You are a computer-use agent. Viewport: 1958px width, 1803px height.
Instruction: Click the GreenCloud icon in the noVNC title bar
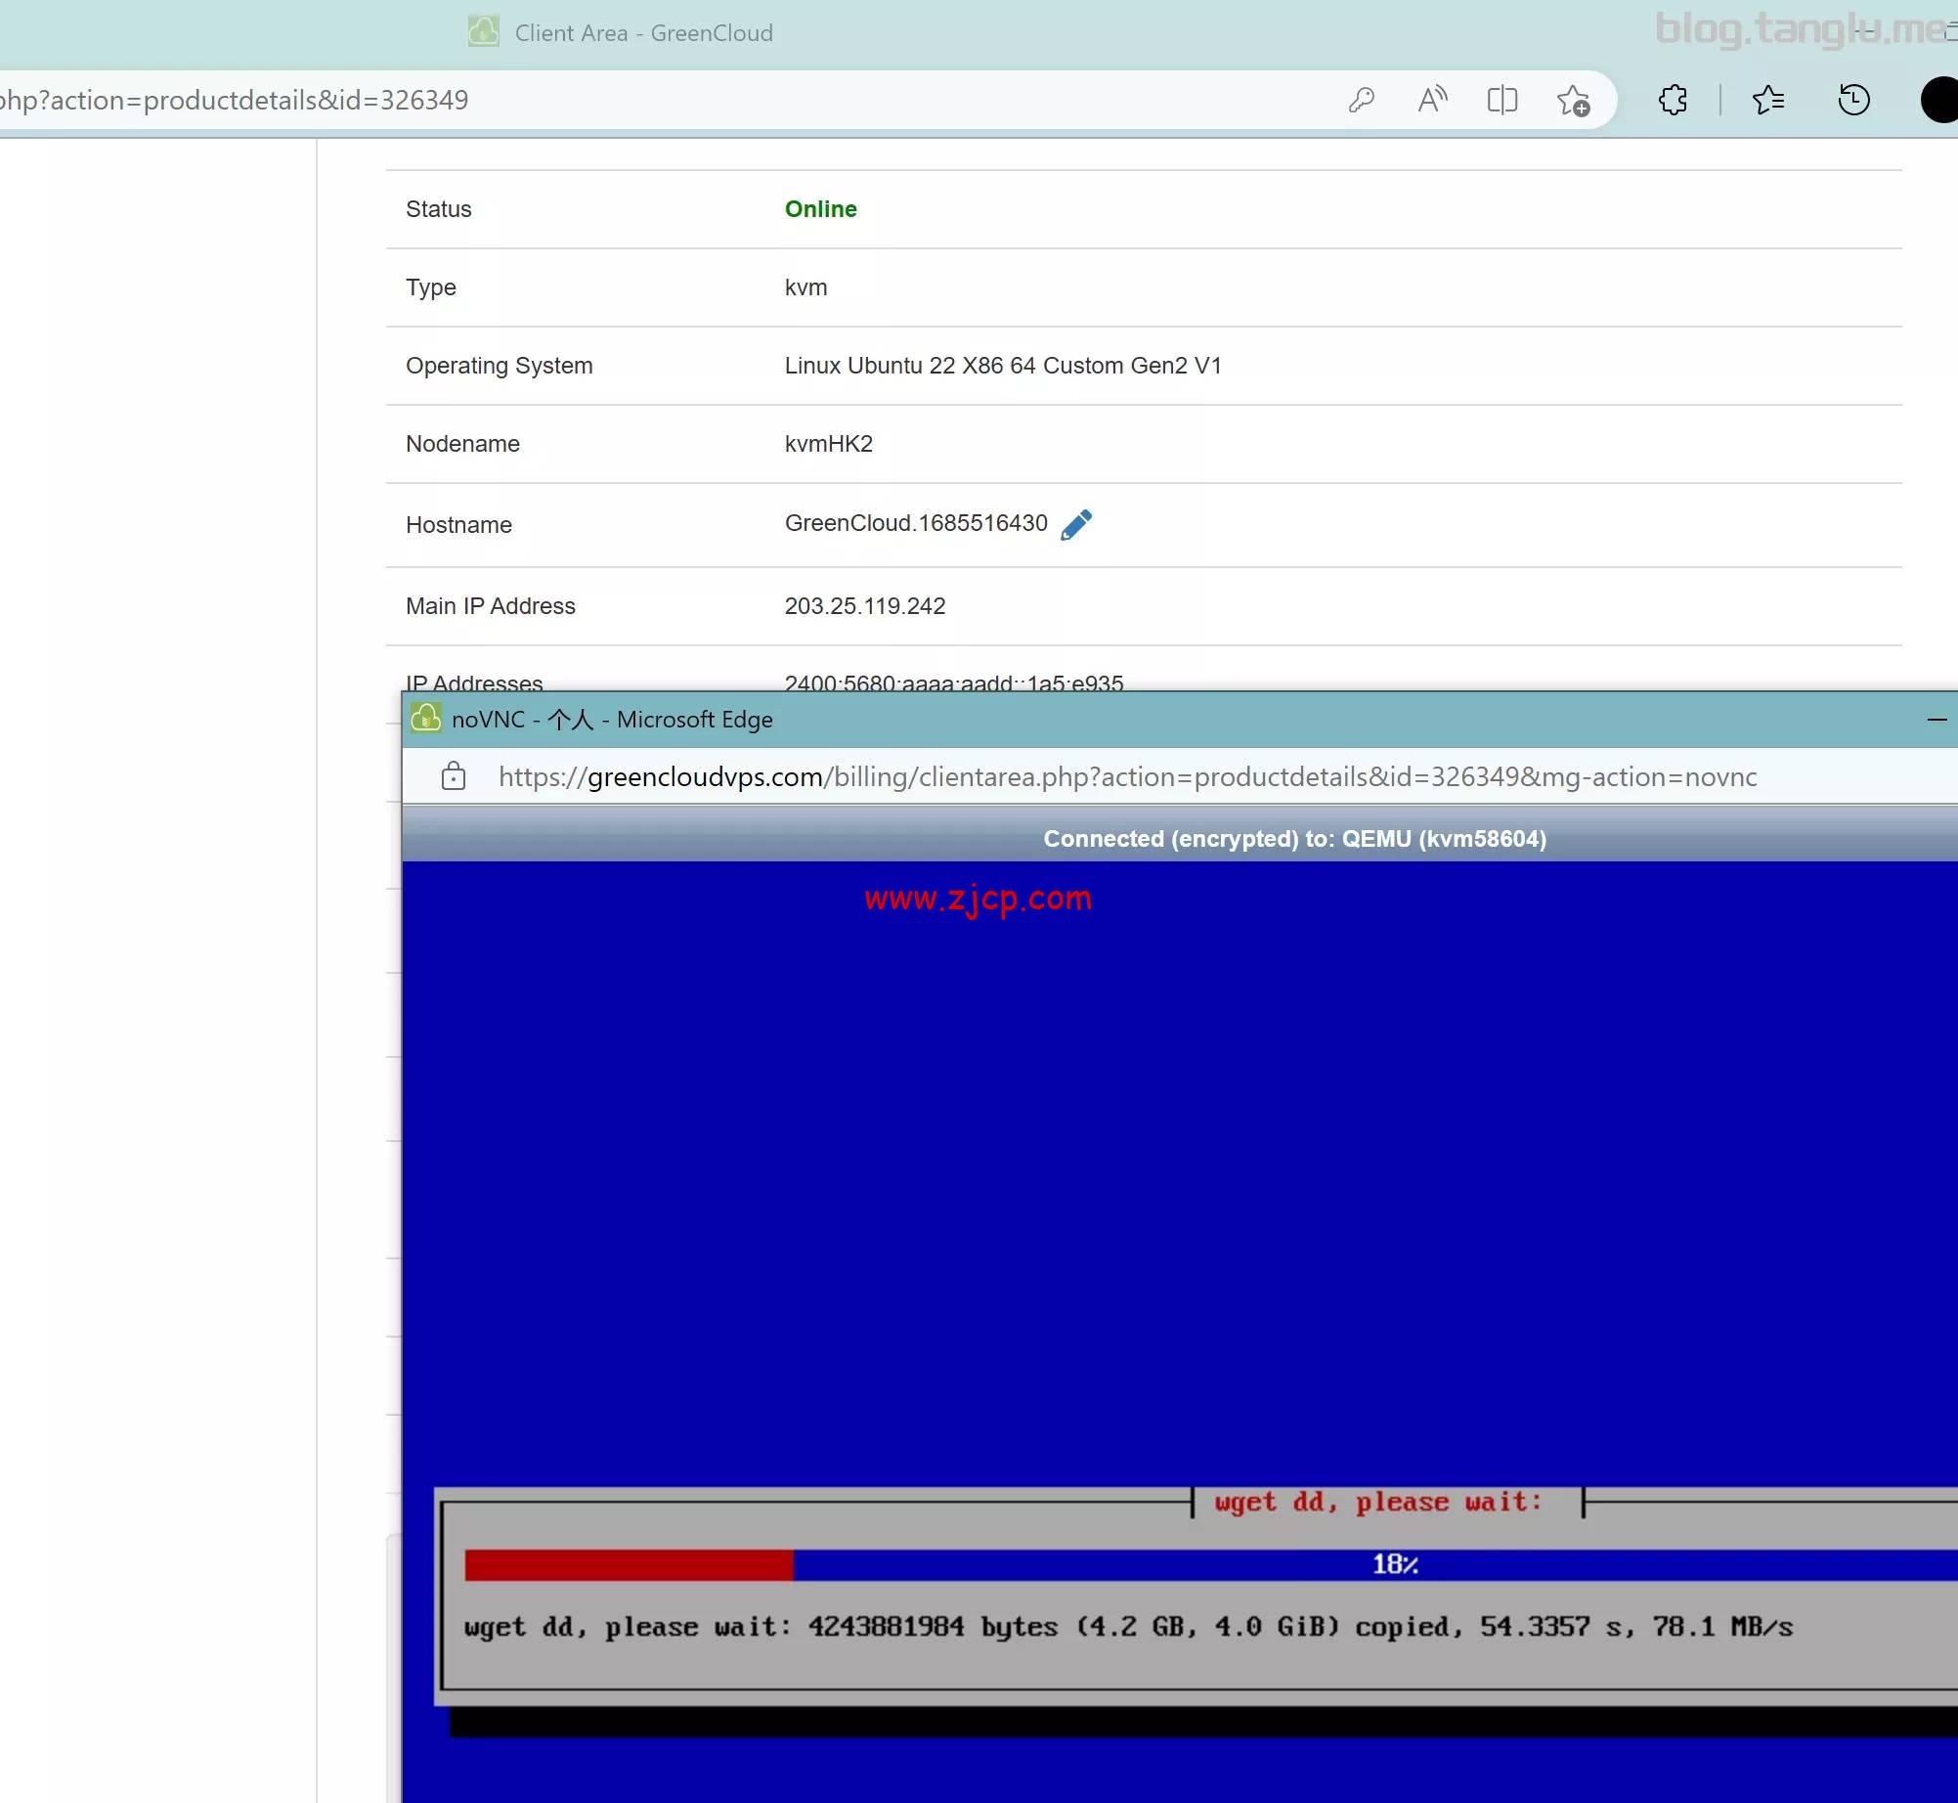tap(425, 718)
